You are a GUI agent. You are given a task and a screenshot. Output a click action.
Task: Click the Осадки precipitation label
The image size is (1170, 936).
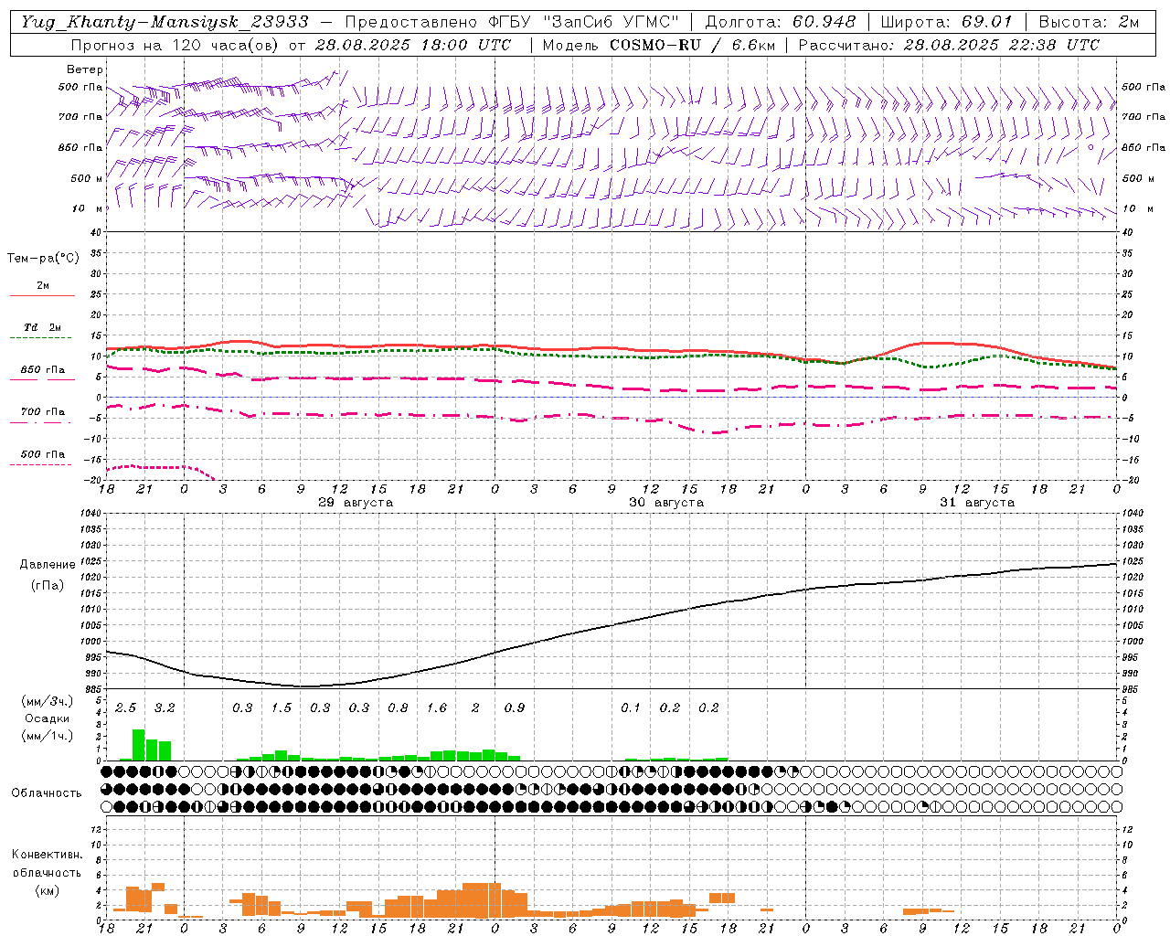48,718
